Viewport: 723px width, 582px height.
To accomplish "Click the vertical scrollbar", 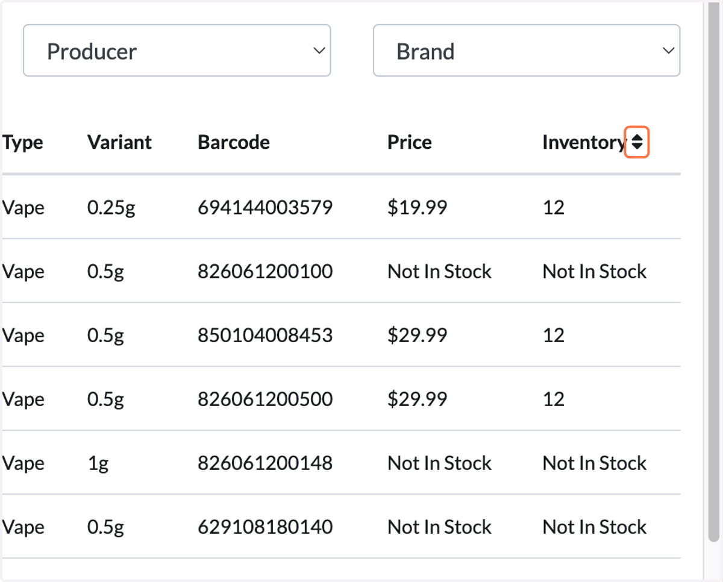I will [713, 271].
